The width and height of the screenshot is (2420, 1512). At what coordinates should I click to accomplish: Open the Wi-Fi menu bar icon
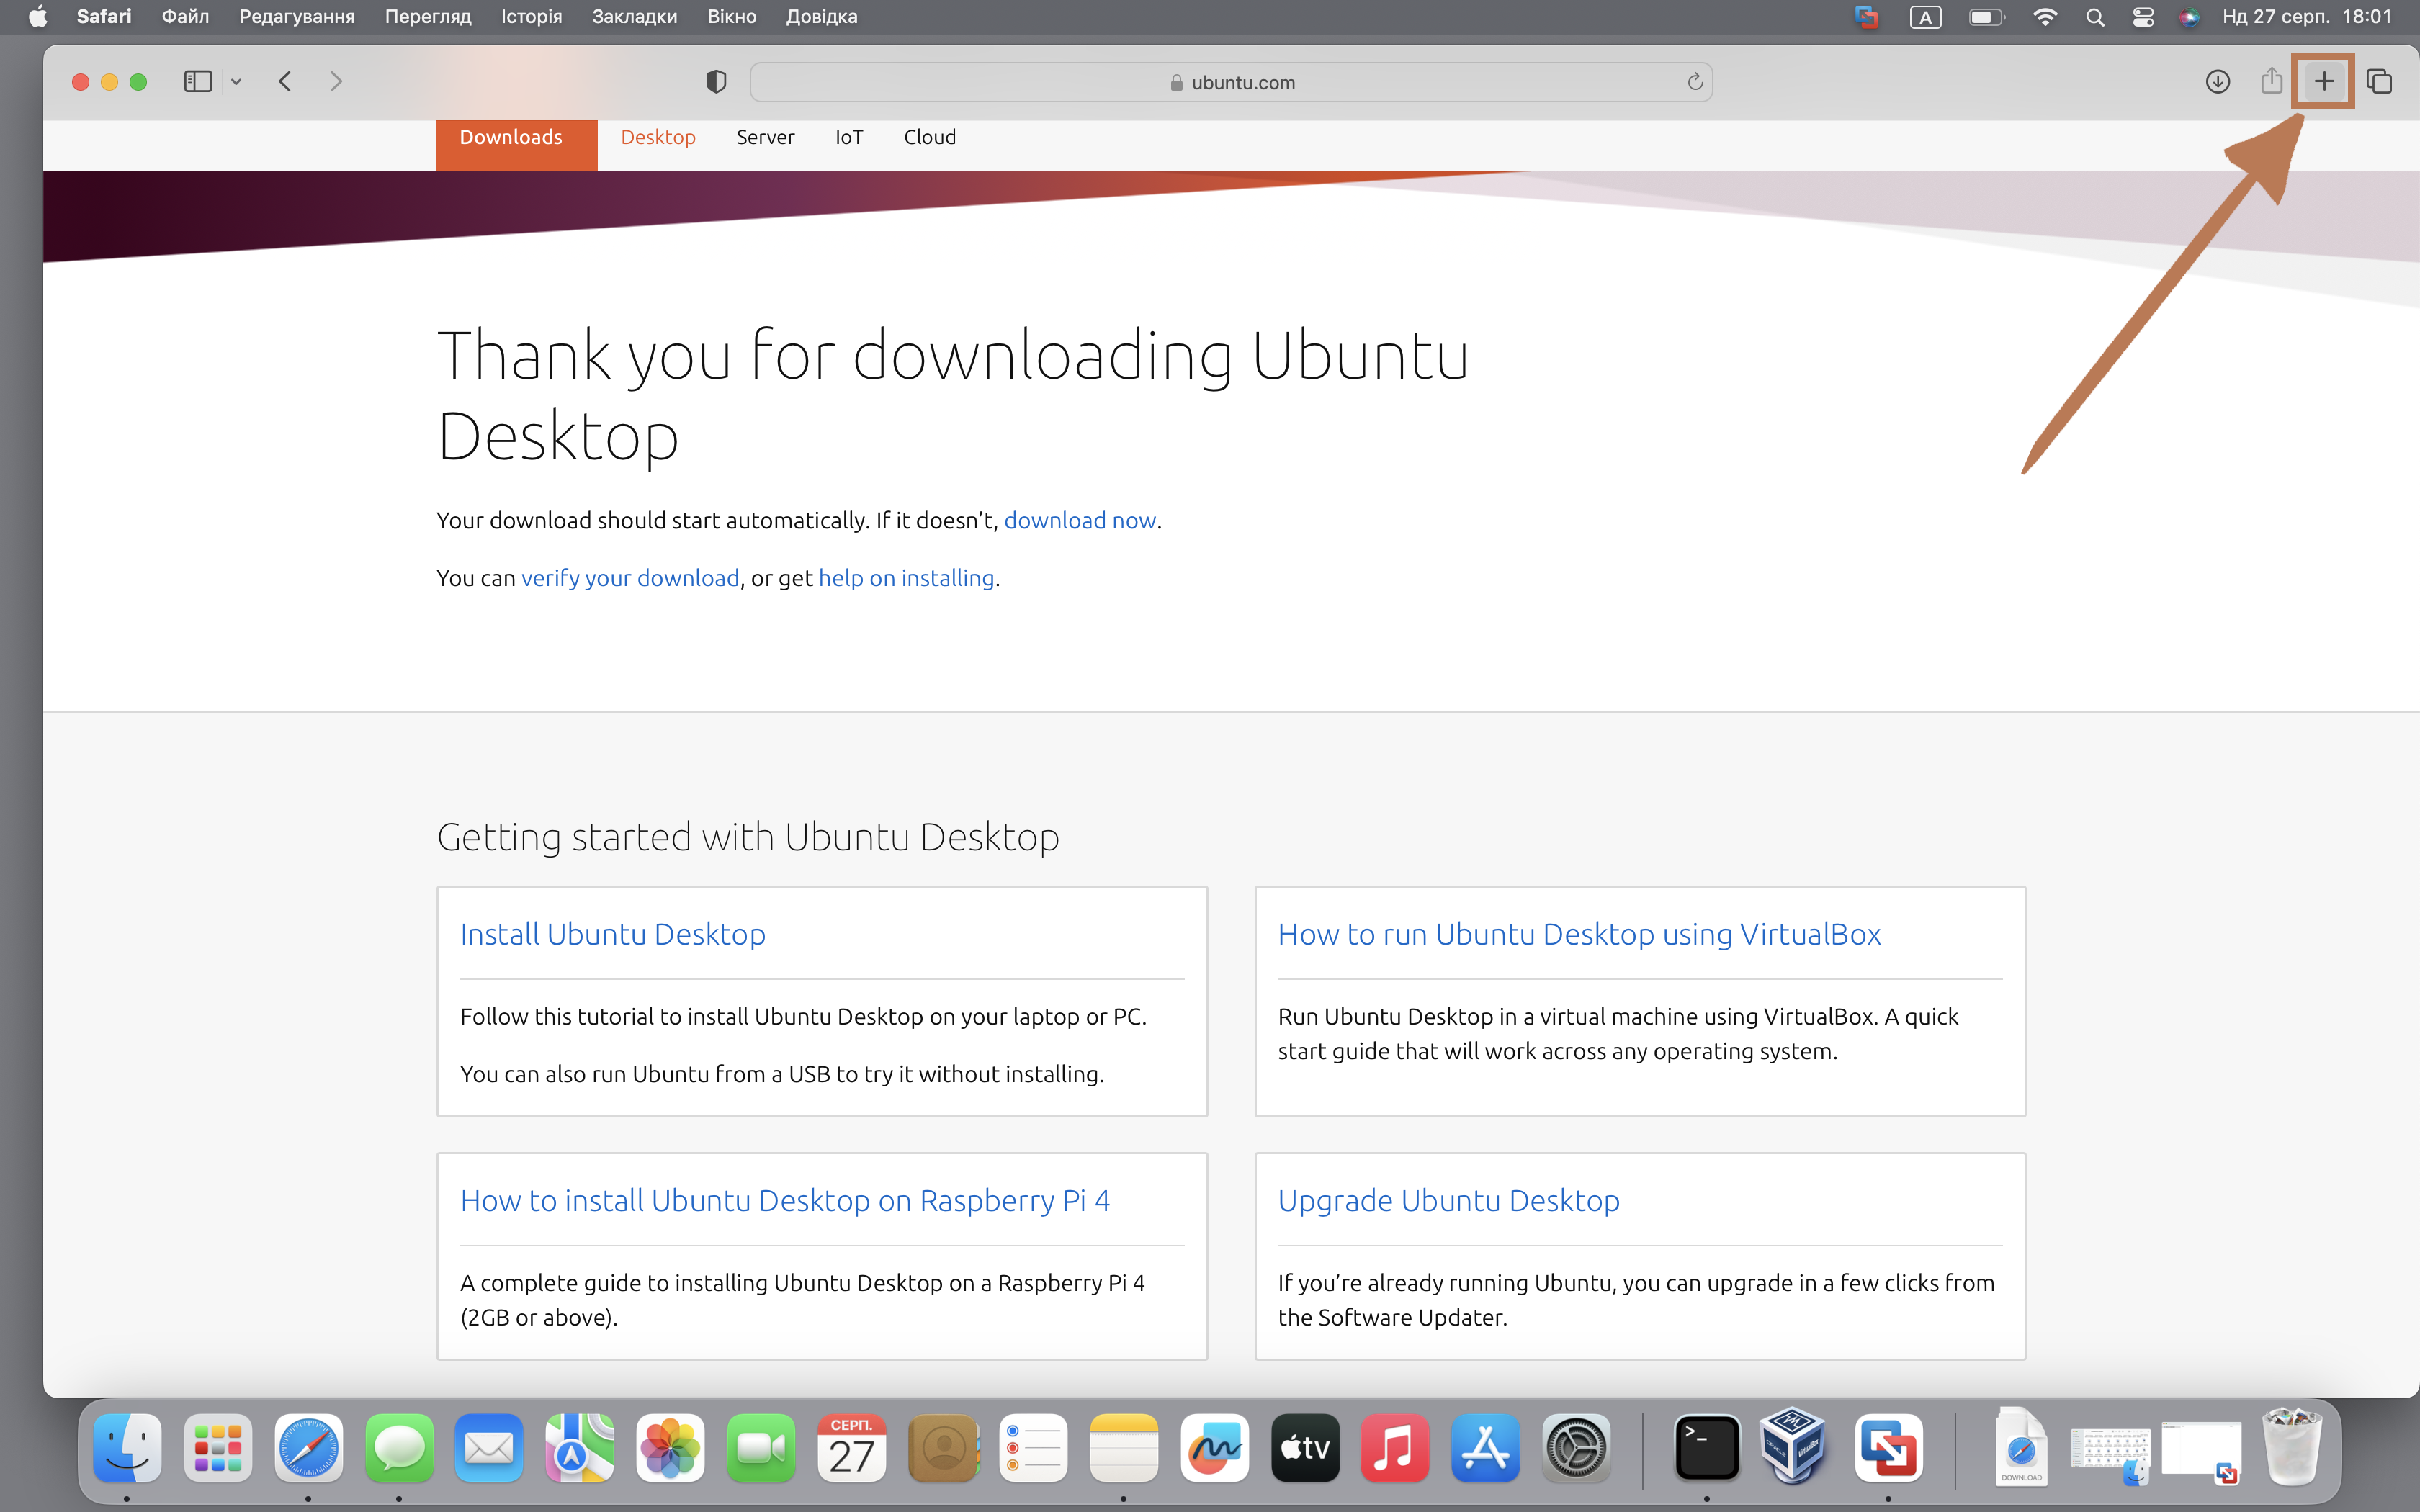[x=2045, y=17]
